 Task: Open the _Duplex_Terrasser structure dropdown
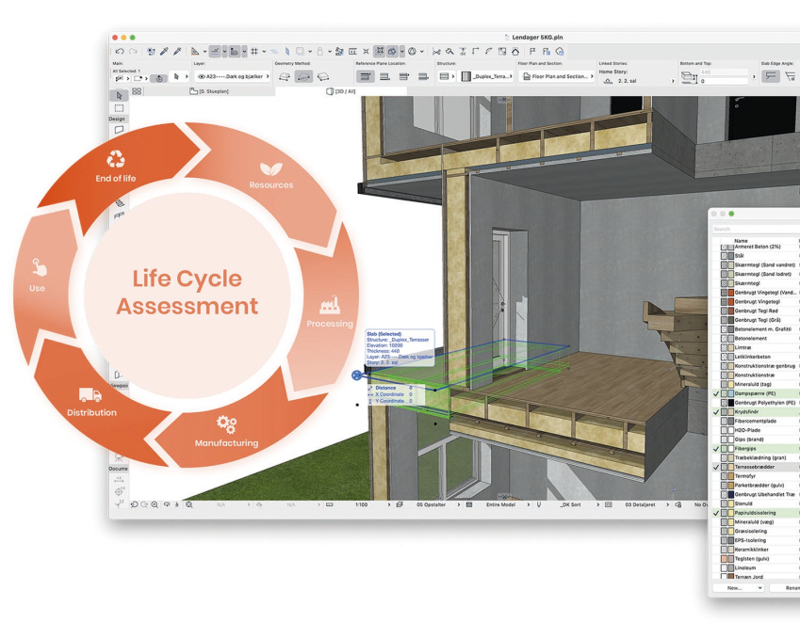[489, 77]
